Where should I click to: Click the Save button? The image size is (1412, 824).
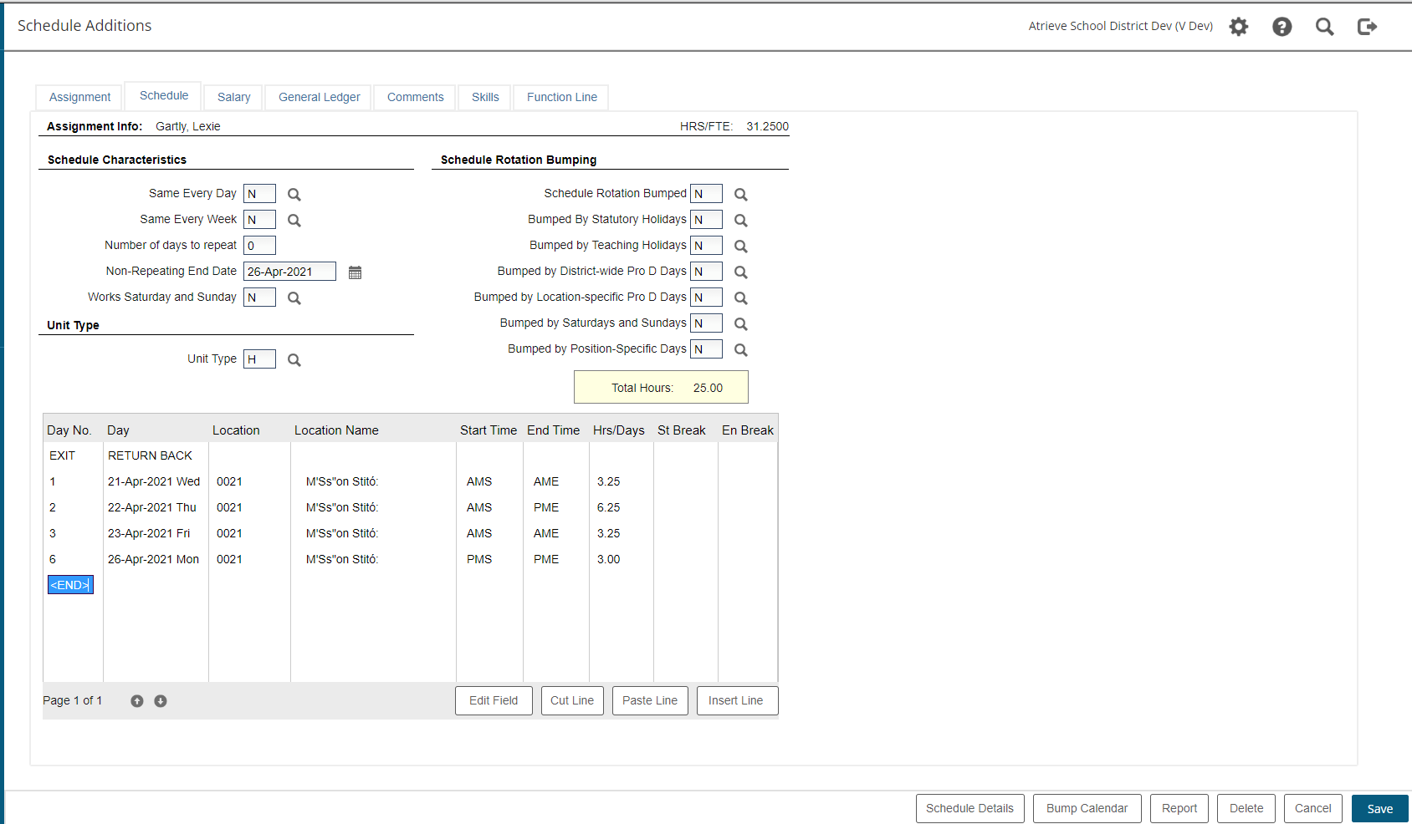point(1379,809)
